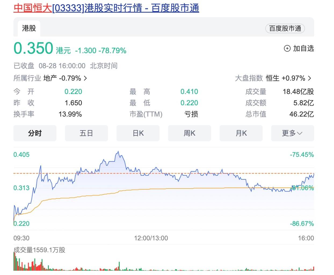Expand the 恒生 index details via chevron
Viewport: 334px width, 275px height.
click(310, 78)
